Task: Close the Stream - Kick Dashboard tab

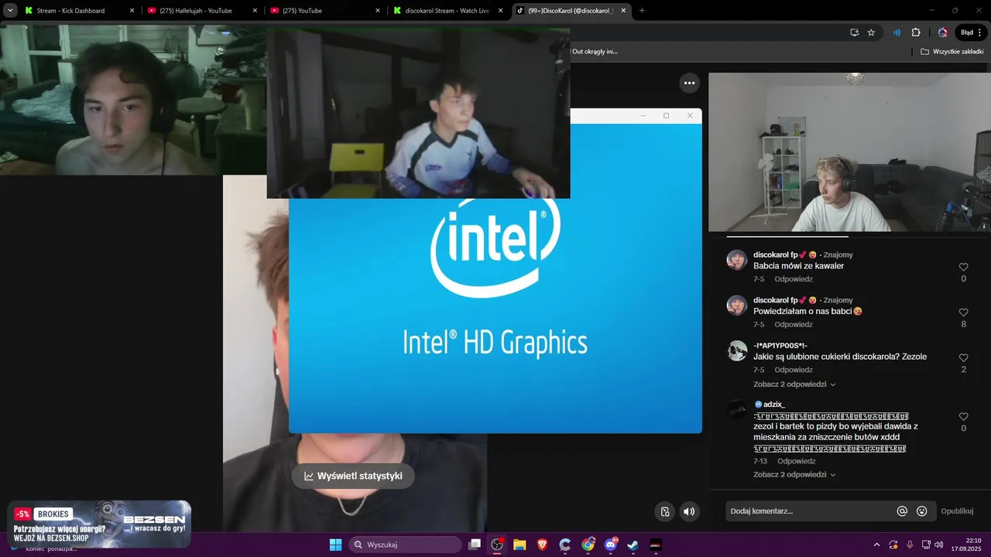Action: point(132,11)
